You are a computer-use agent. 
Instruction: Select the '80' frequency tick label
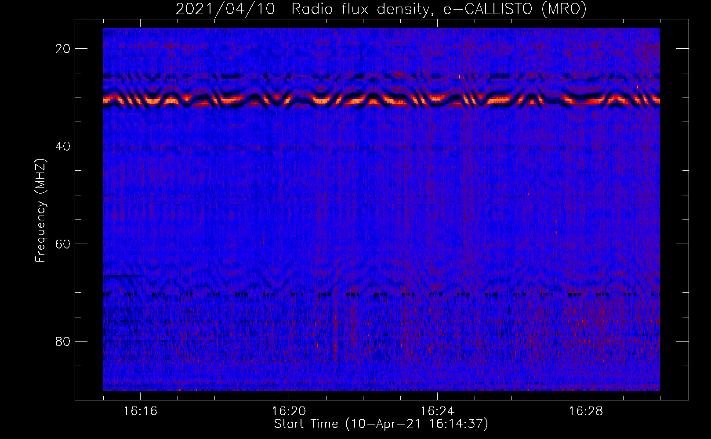tap(63, 341)
